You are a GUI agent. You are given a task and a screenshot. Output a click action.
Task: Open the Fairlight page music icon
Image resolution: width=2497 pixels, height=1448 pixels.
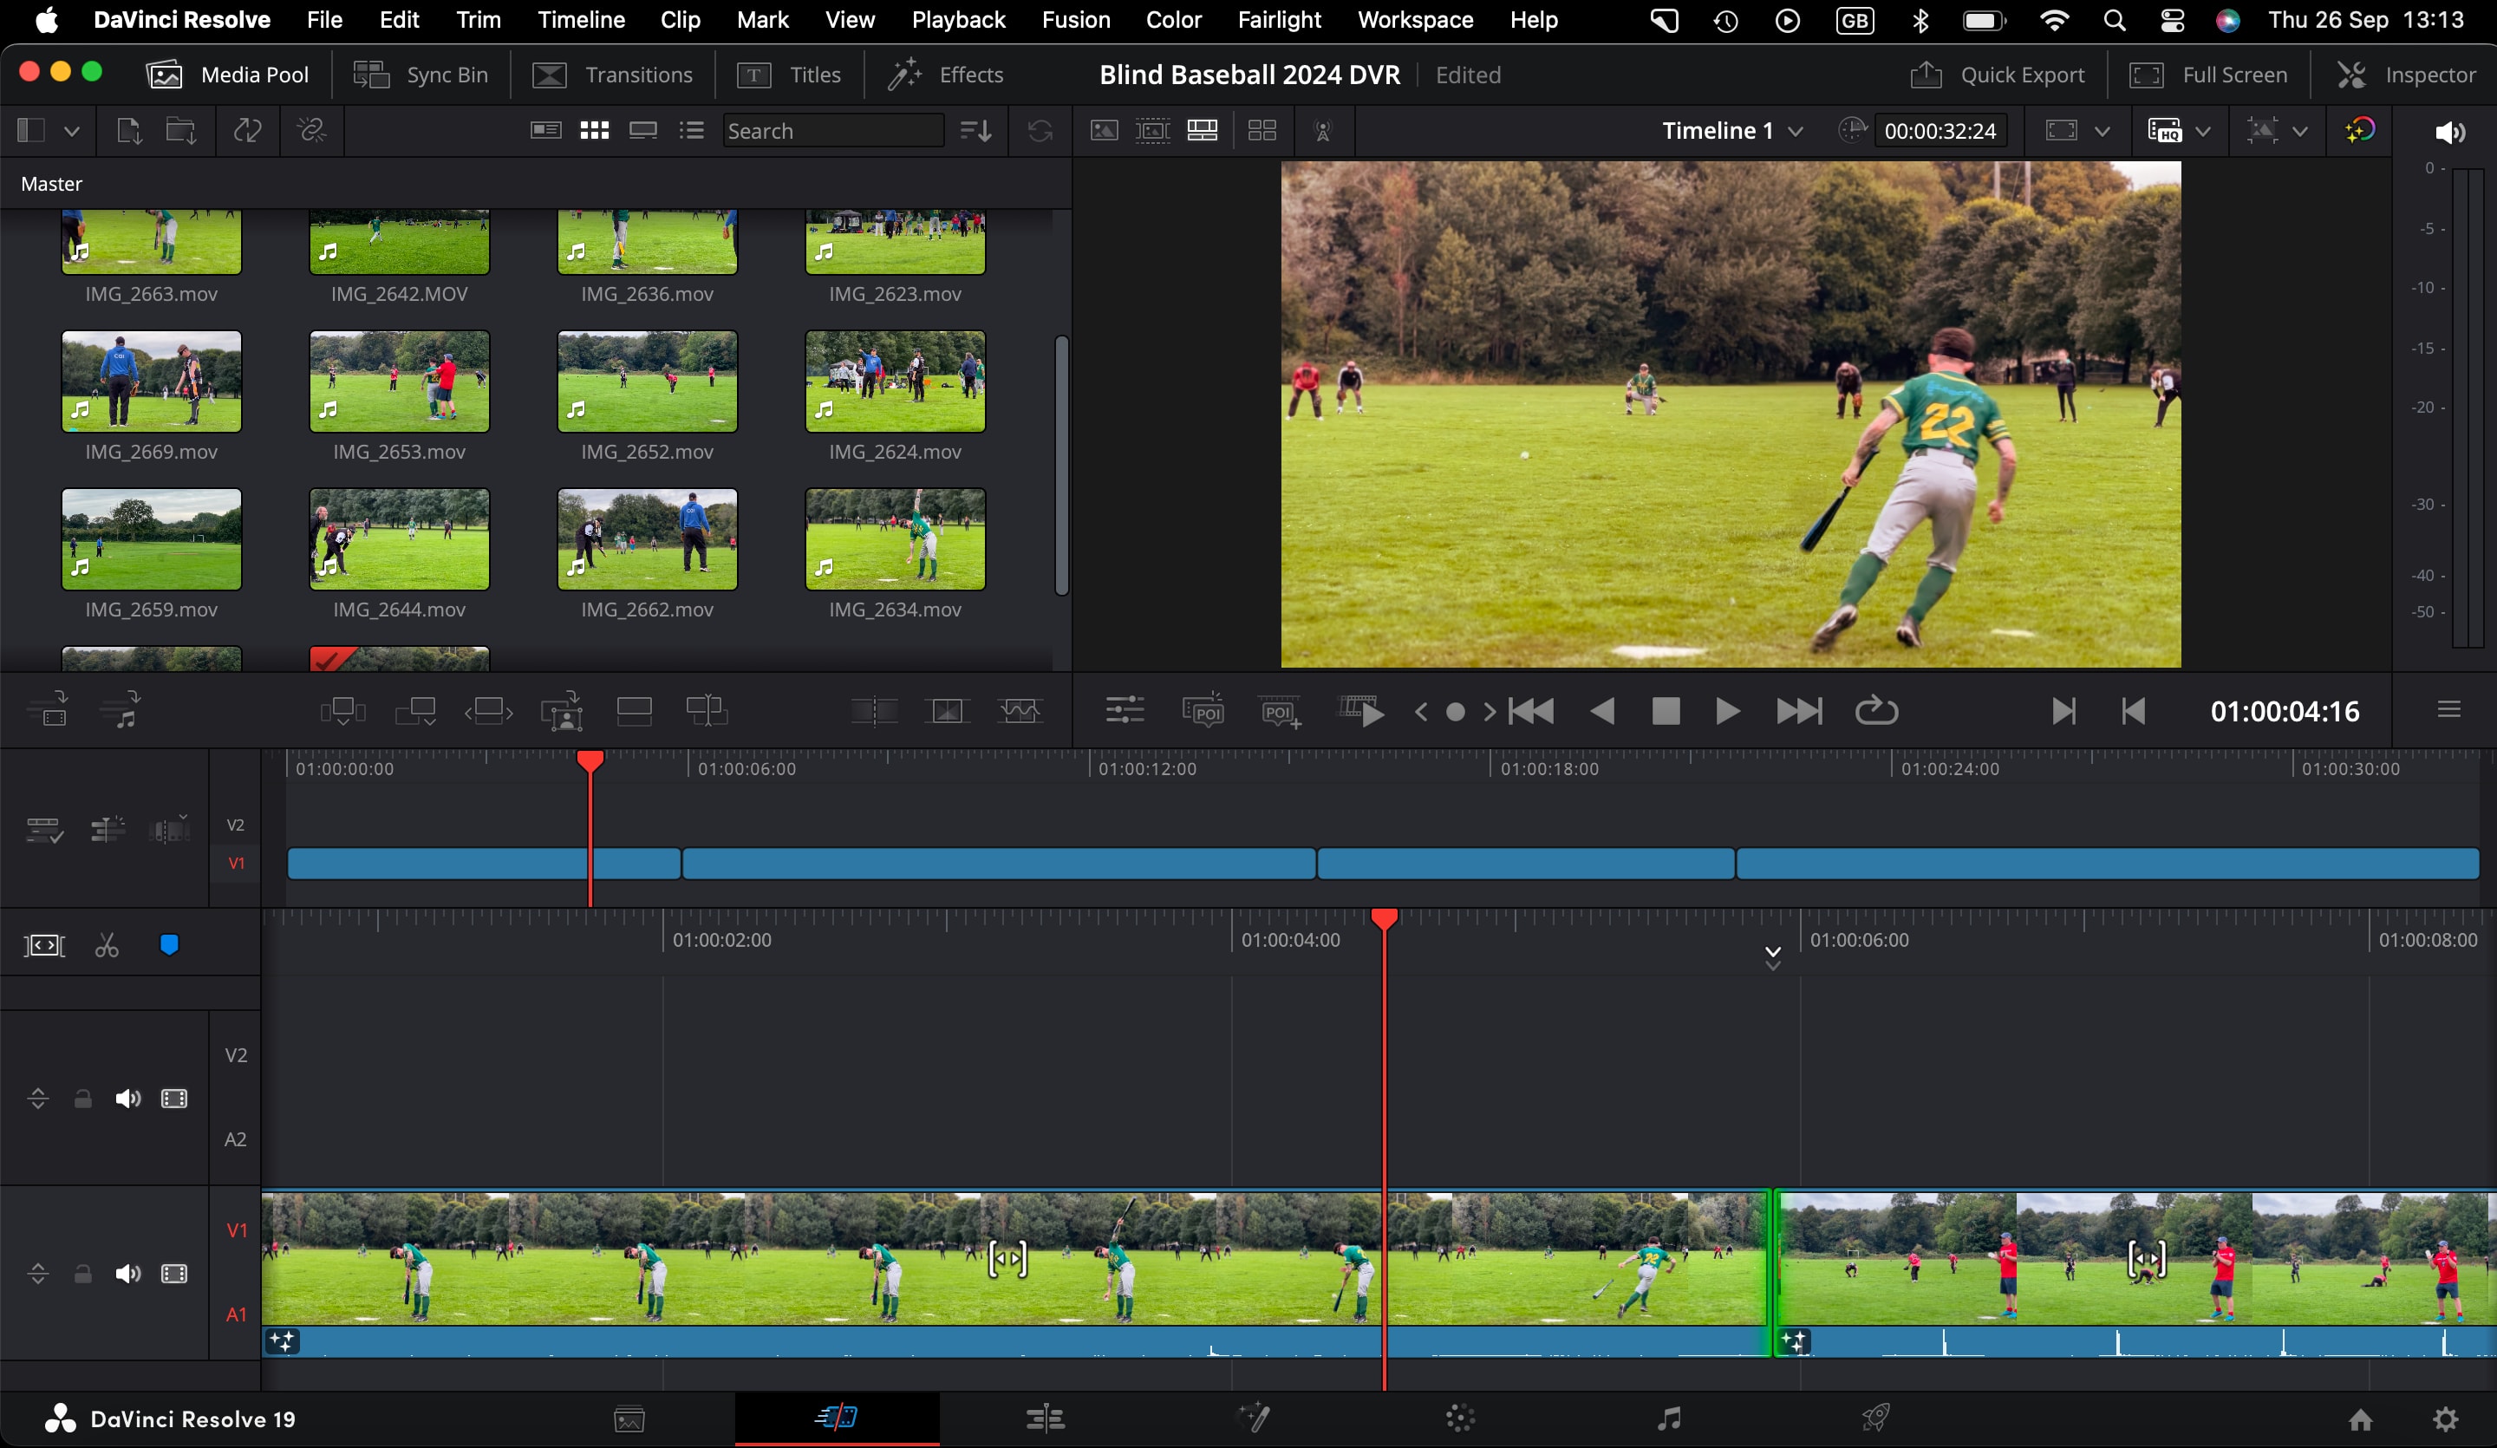coord(1670,1419)
